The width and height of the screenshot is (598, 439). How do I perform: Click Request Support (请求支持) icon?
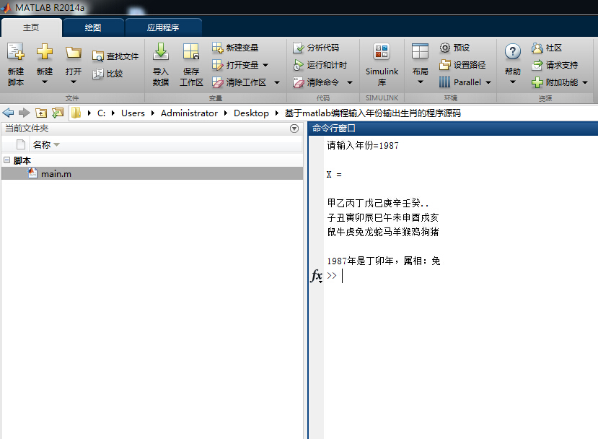click(537, 65)
